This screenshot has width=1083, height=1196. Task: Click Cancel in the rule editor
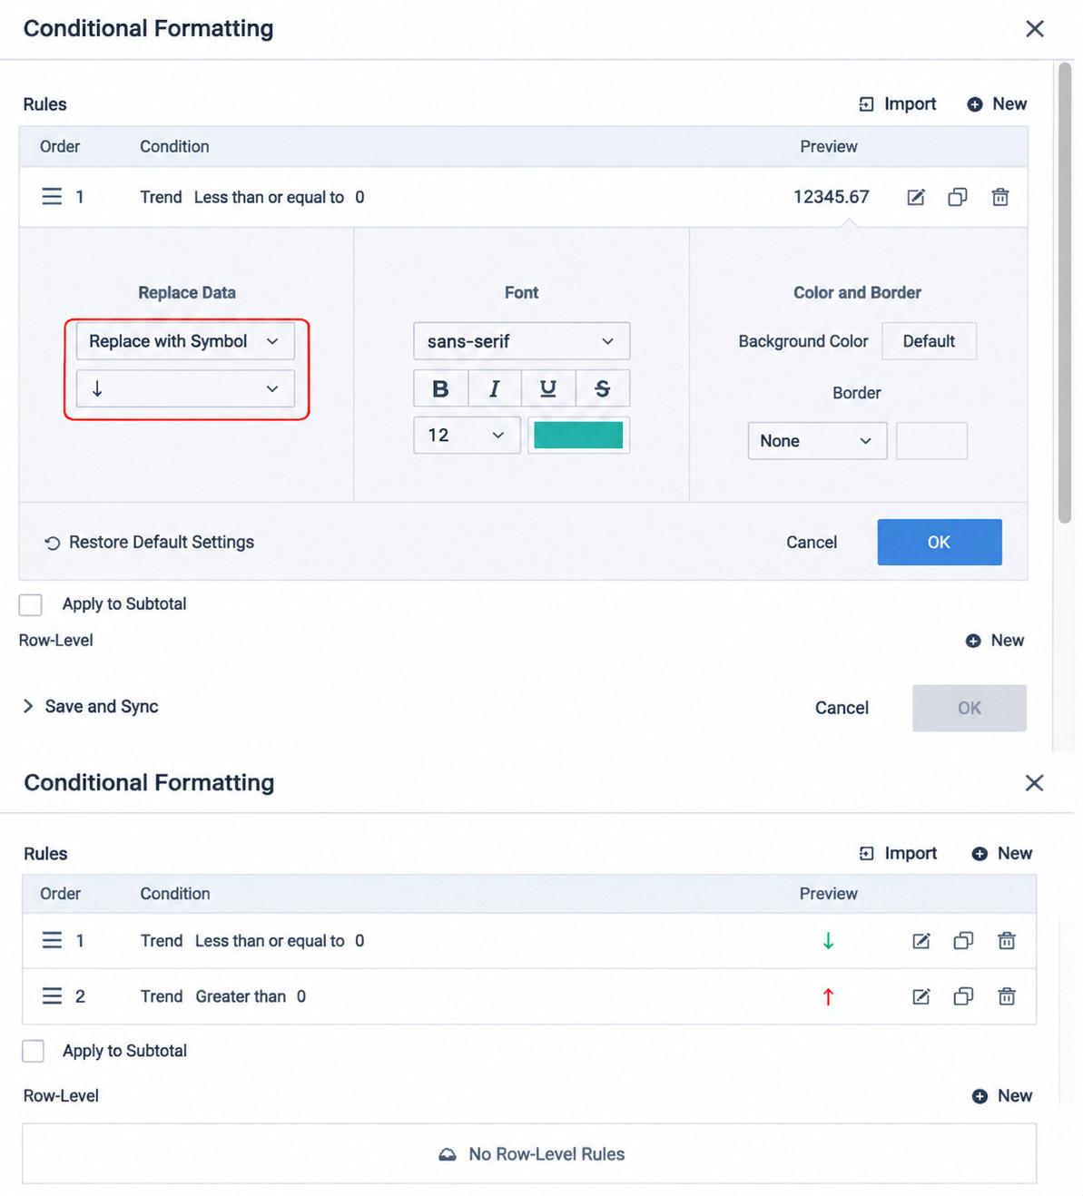[x=812, y=543]
